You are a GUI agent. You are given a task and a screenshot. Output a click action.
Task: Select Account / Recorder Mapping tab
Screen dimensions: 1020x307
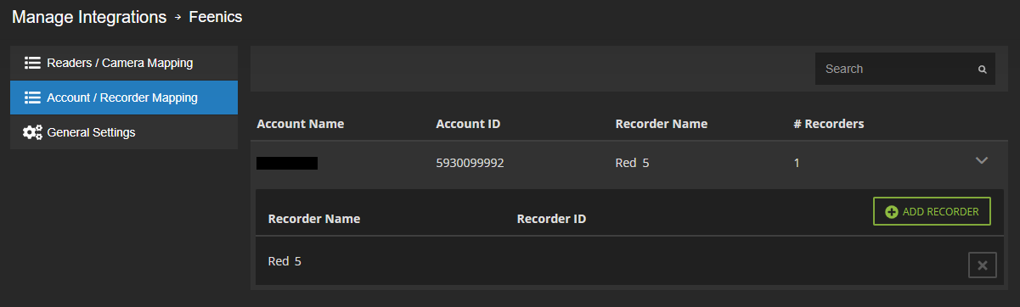[124, 98]
